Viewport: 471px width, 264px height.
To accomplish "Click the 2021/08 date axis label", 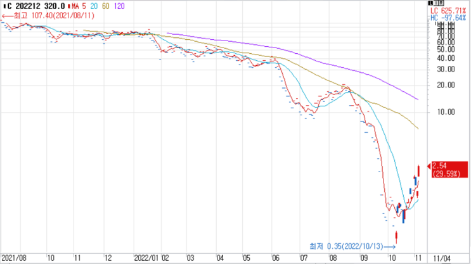I will pyautogui.click(x=14, y=258).
